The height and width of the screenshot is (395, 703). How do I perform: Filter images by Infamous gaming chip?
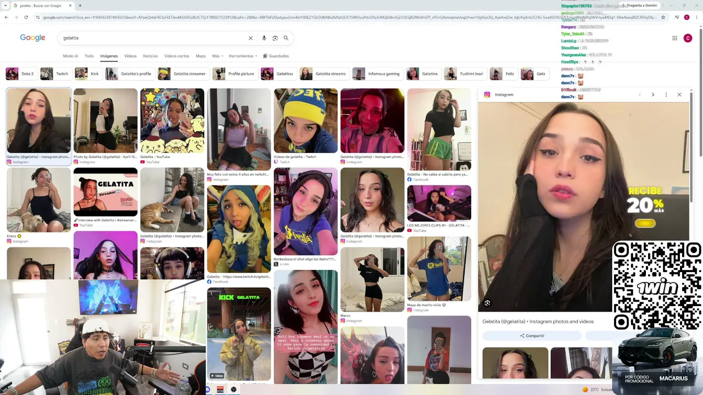(377, 74)
